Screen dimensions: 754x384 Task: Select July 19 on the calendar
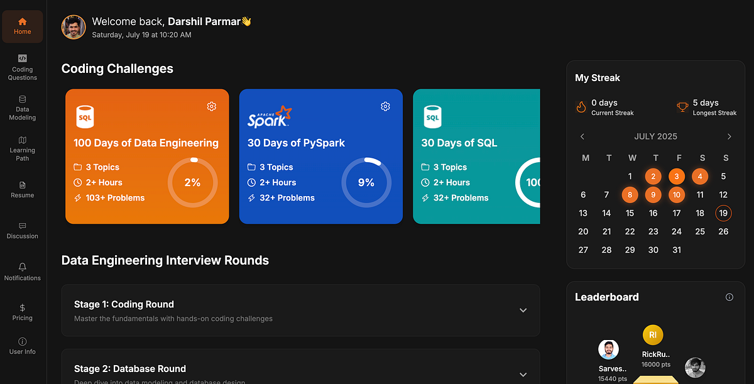(723, 213)
